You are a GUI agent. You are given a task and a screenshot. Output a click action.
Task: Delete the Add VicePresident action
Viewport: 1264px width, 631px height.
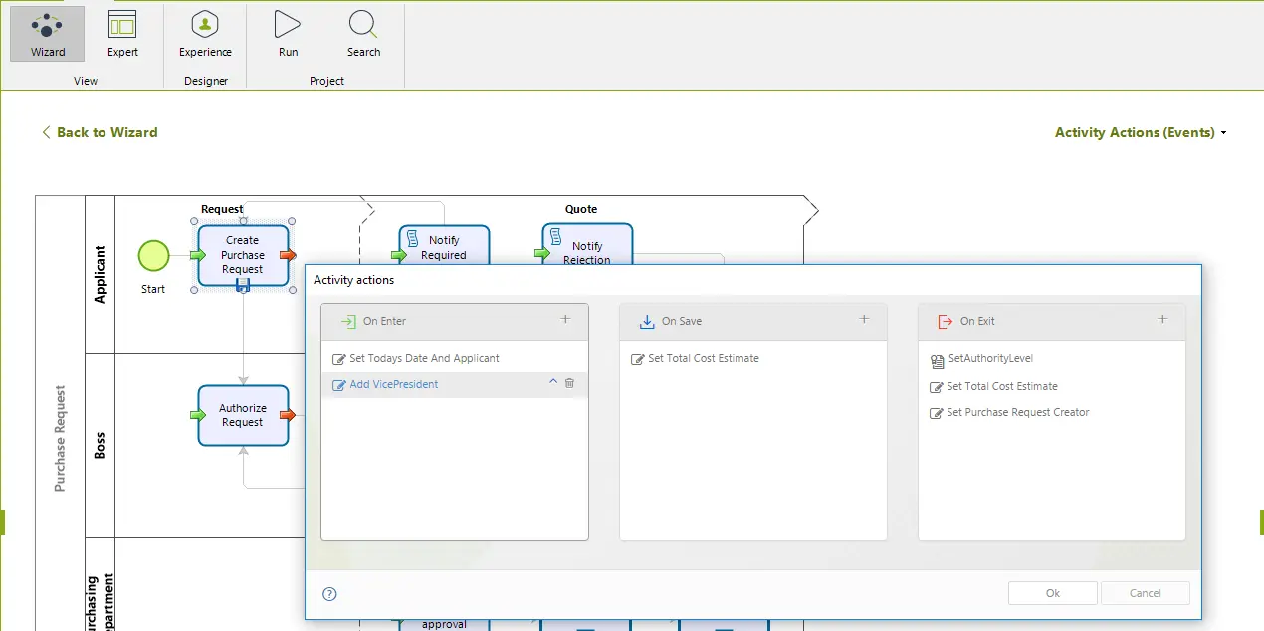[569, 383]
